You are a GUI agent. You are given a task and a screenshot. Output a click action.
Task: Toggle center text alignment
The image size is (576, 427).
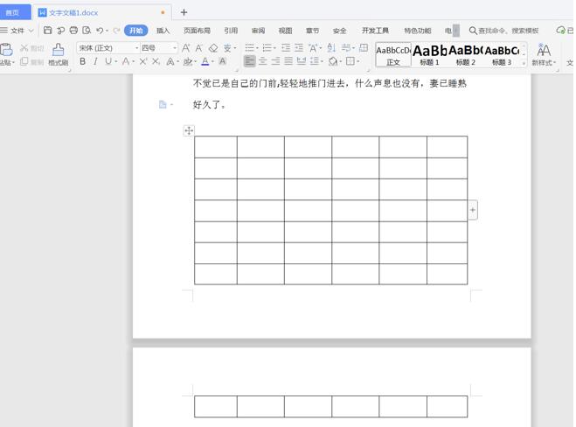click(x=263, y=61)
